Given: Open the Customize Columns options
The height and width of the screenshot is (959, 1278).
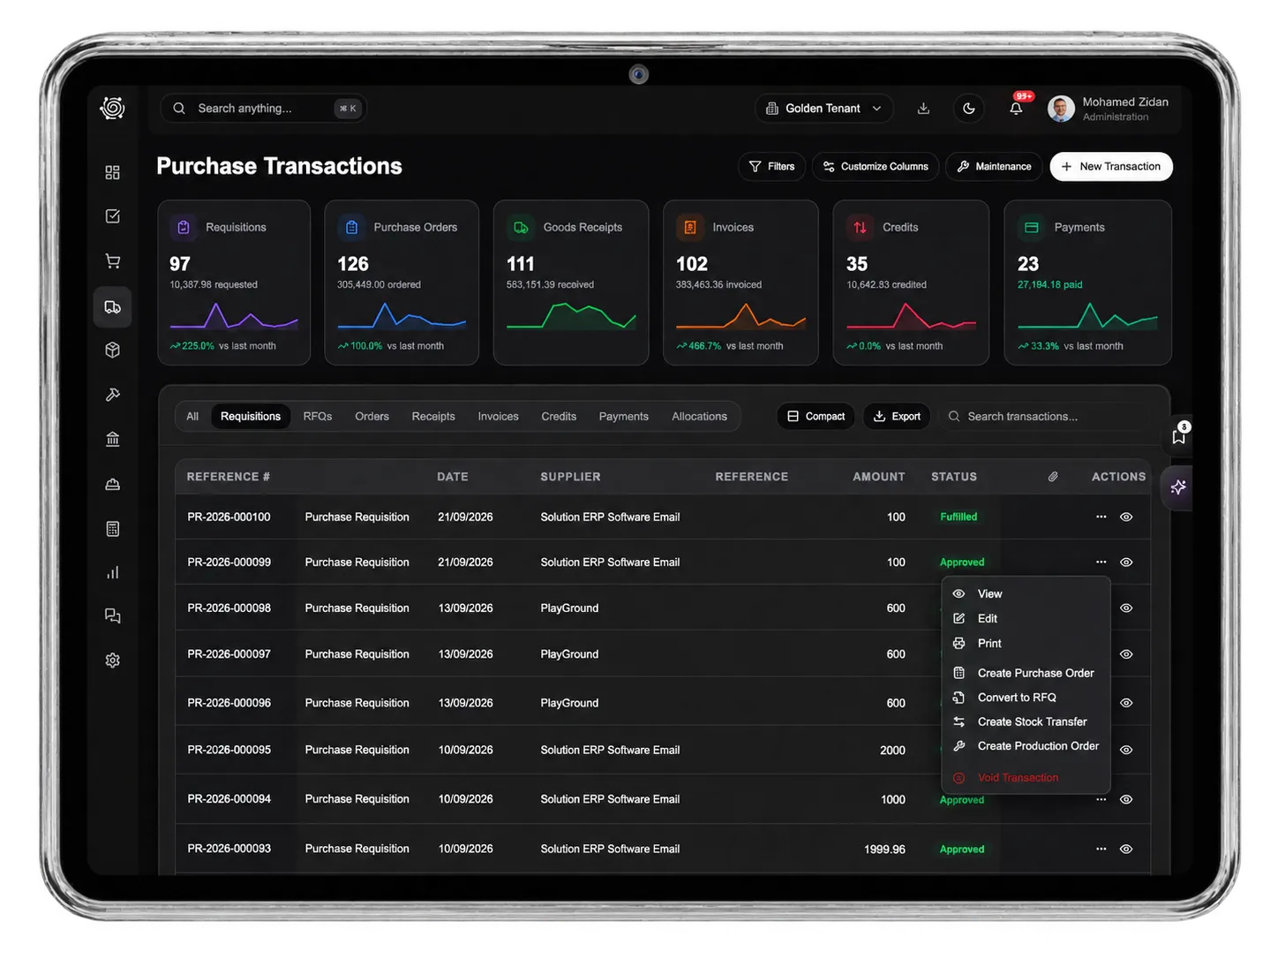Looking at the screenshot, I should click(876, 167).
